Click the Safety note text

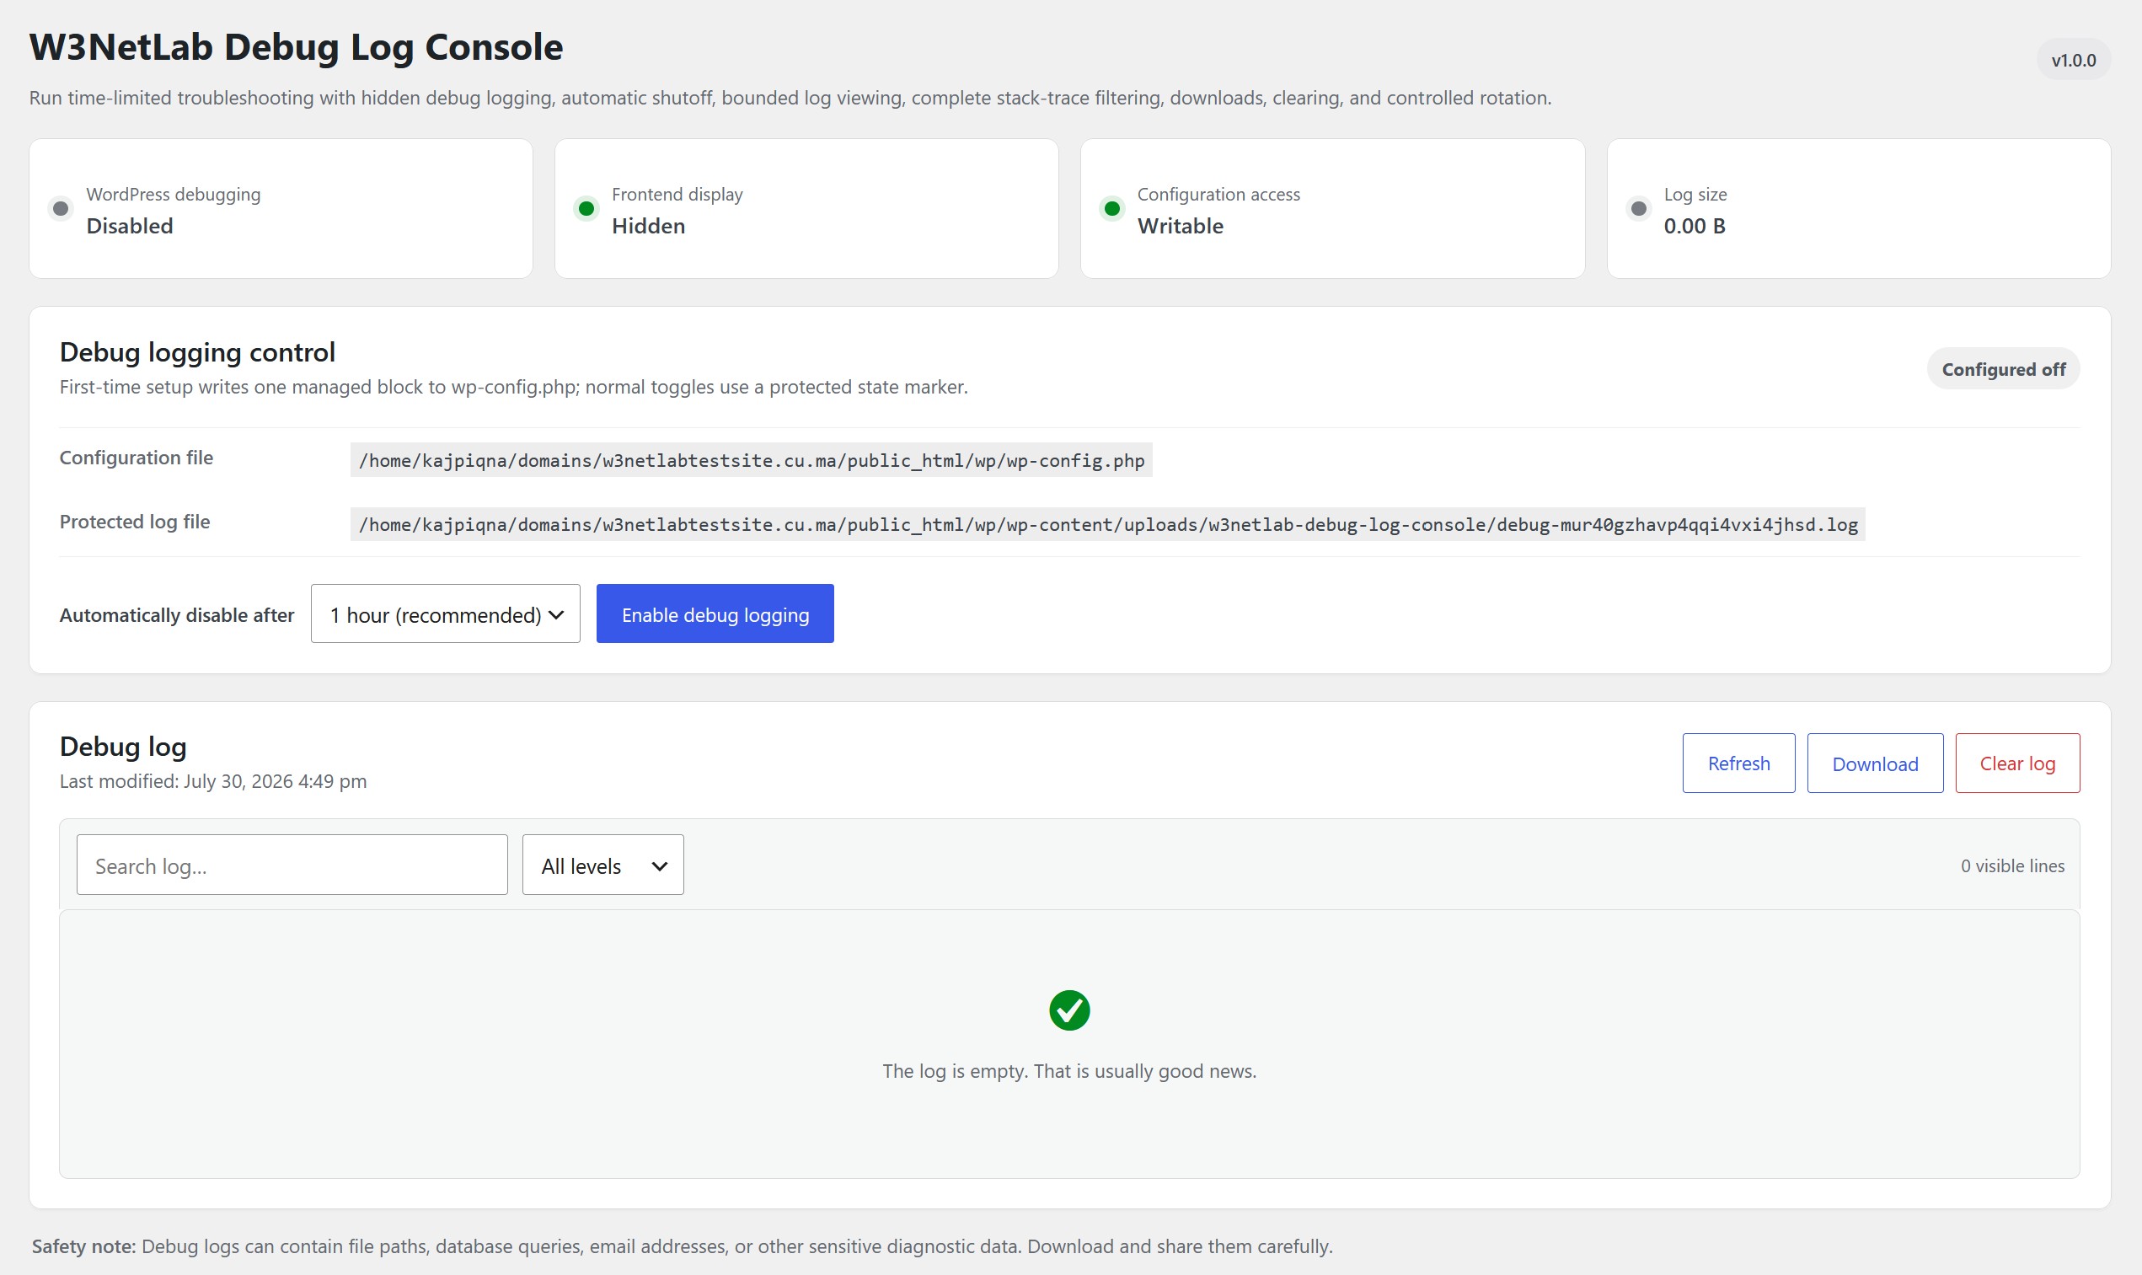682,1246
